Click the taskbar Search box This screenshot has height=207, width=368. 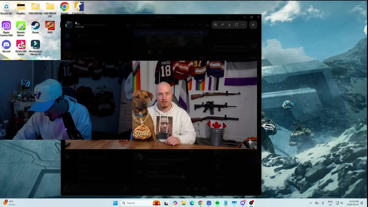coord(141,203)
